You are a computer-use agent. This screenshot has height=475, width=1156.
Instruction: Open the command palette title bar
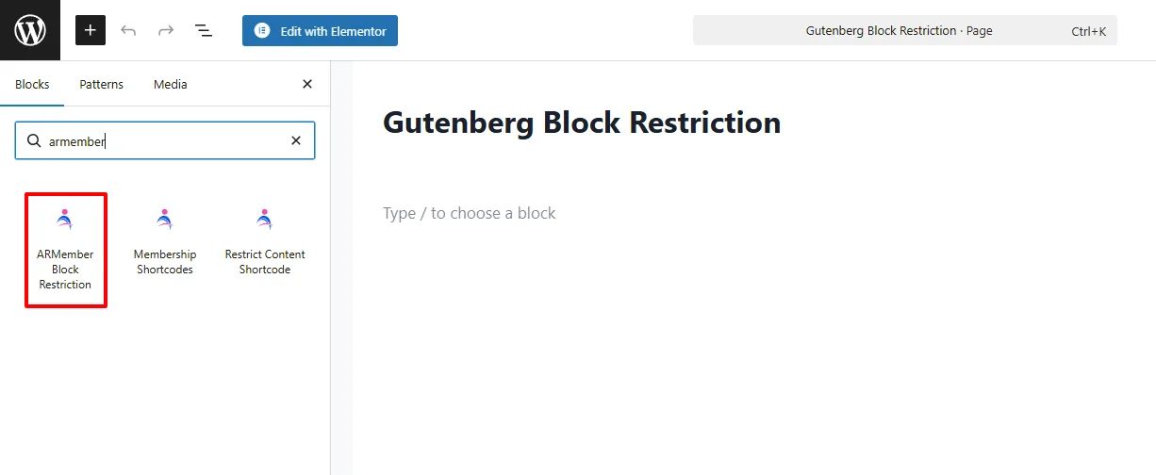click(x=898, y=30)
